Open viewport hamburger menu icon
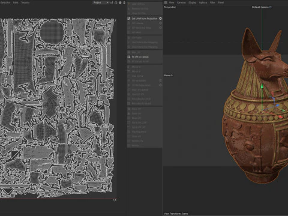Image resolution: width=288 pixels, height=216 pixels. (x=166, y=2)
